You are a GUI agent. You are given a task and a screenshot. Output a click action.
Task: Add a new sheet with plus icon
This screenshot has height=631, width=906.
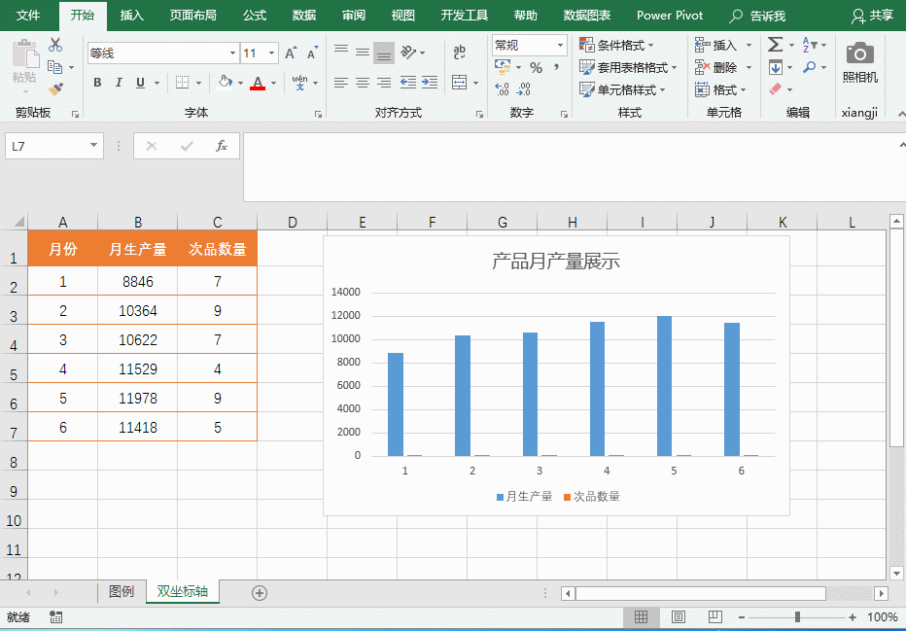pyautogui.click(x=260, y=592)
